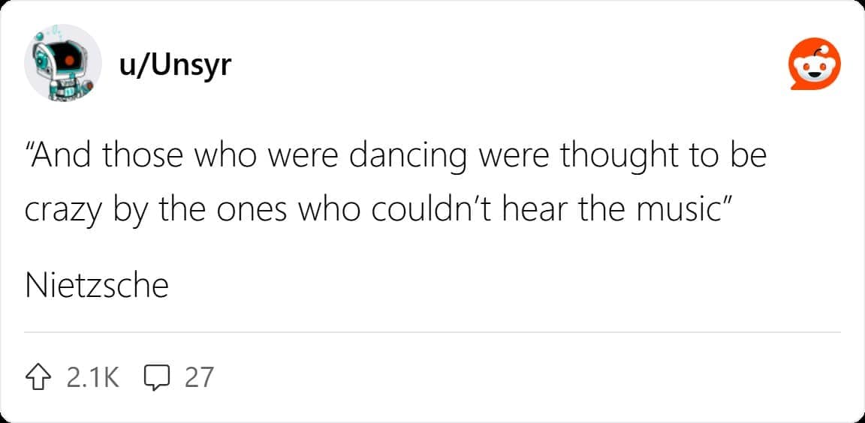Click the first "who" before "were dancing"

point(220,157)
